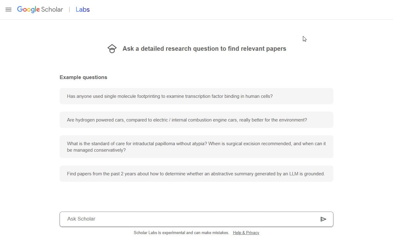Click the word 'Help' in the footer link
This screenshot has width=393, height=239.
click(x=237, y=233)
